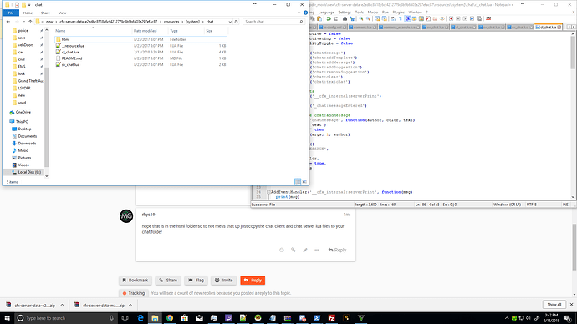Screen dimensions: 577x324
Task: Click the Edge browser taskbar icon
Action: [x=140, y=318]
